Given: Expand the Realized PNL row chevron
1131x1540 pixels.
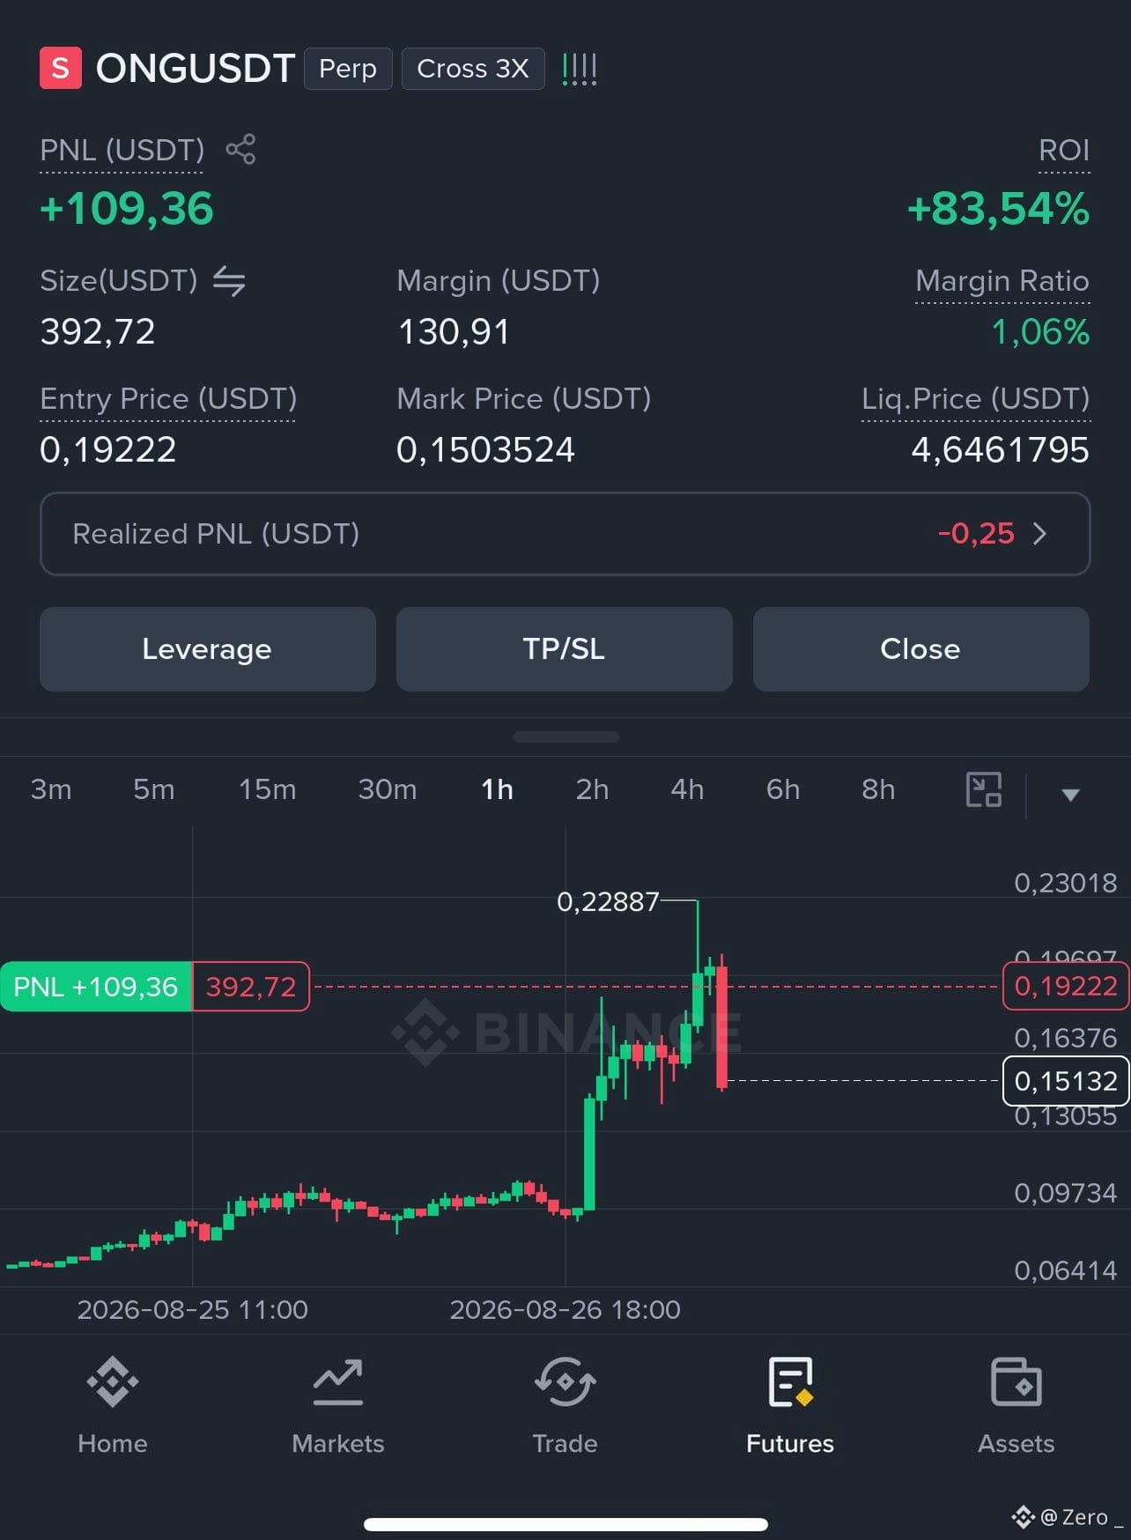Looking at the screenshot, I should (1039, 533).
